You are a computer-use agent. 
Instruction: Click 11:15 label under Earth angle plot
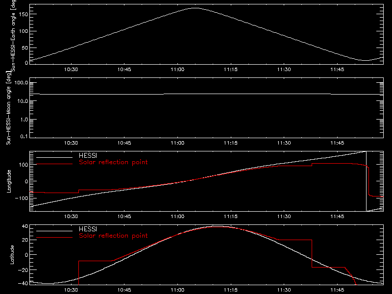[231, 70]
